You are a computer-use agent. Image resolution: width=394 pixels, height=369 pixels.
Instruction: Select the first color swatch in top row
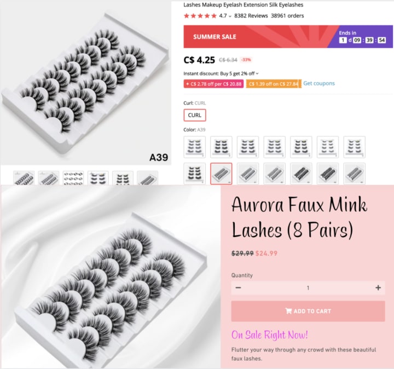pos(194,147)
